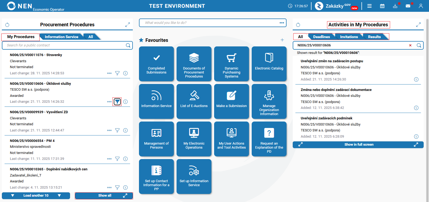
Task: Click the NEN logo
Action: click(x=20, y=6)
